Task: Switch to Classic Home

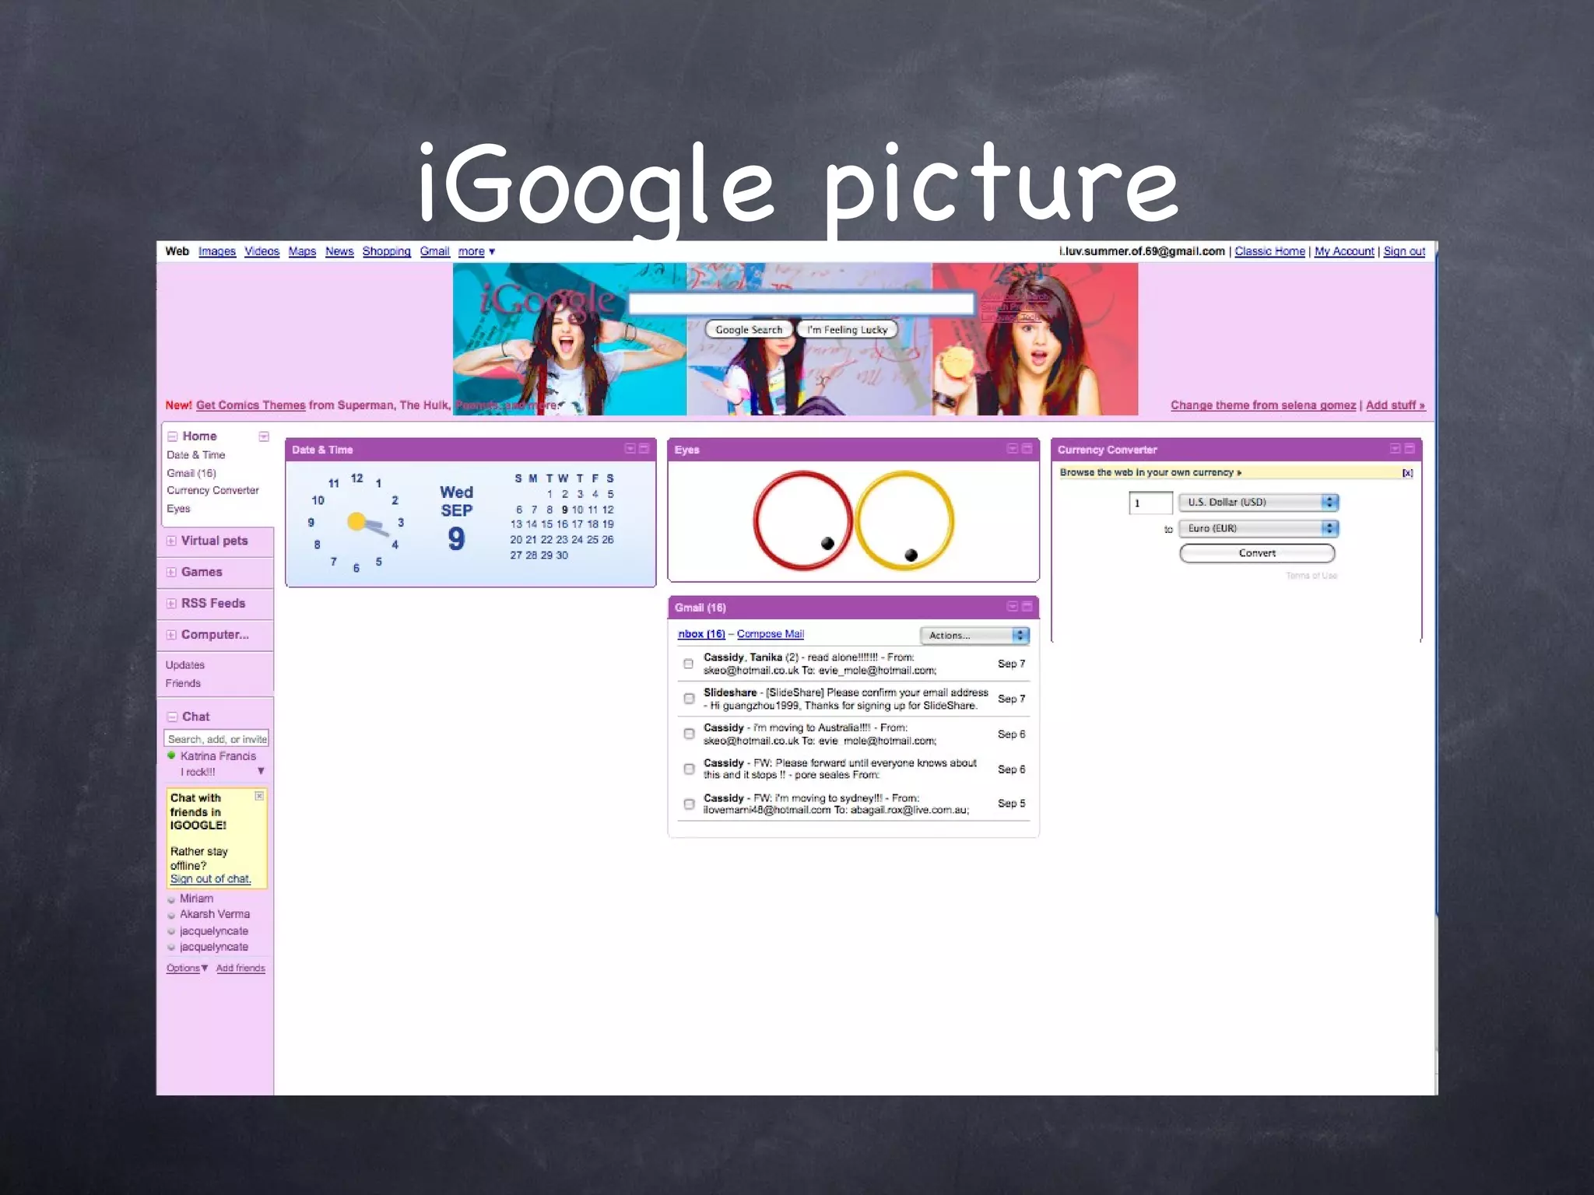Action: click(x=1269, y=251)
